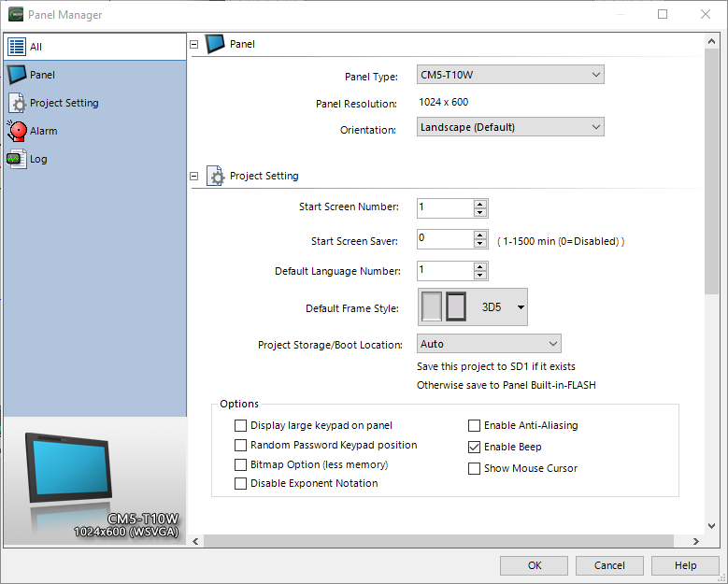Check Enable Anti-Aliasing option
This screenshot has height=584, width=728.
pos(475,426)
